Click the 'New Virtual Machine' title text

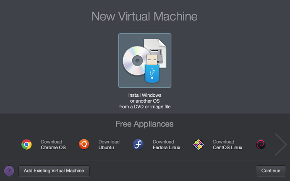144,16
